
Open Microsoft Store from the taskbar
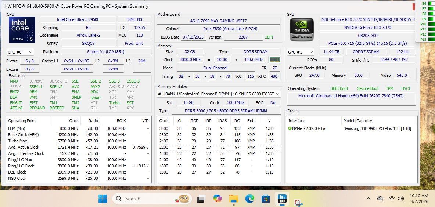266,199
